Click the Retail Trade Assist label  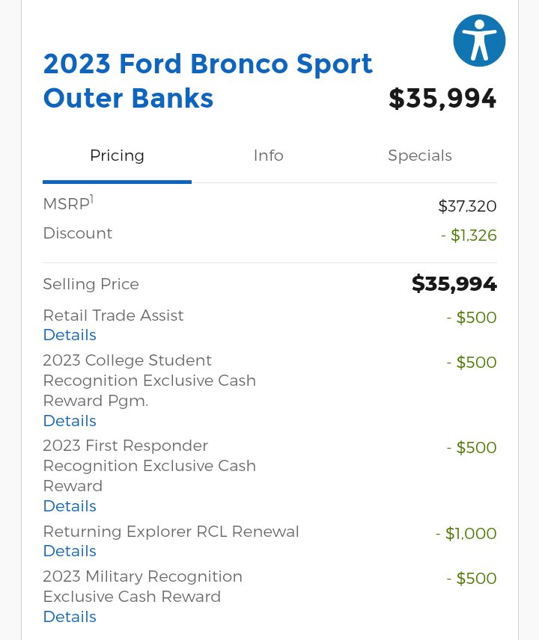[x=113, y=316]
